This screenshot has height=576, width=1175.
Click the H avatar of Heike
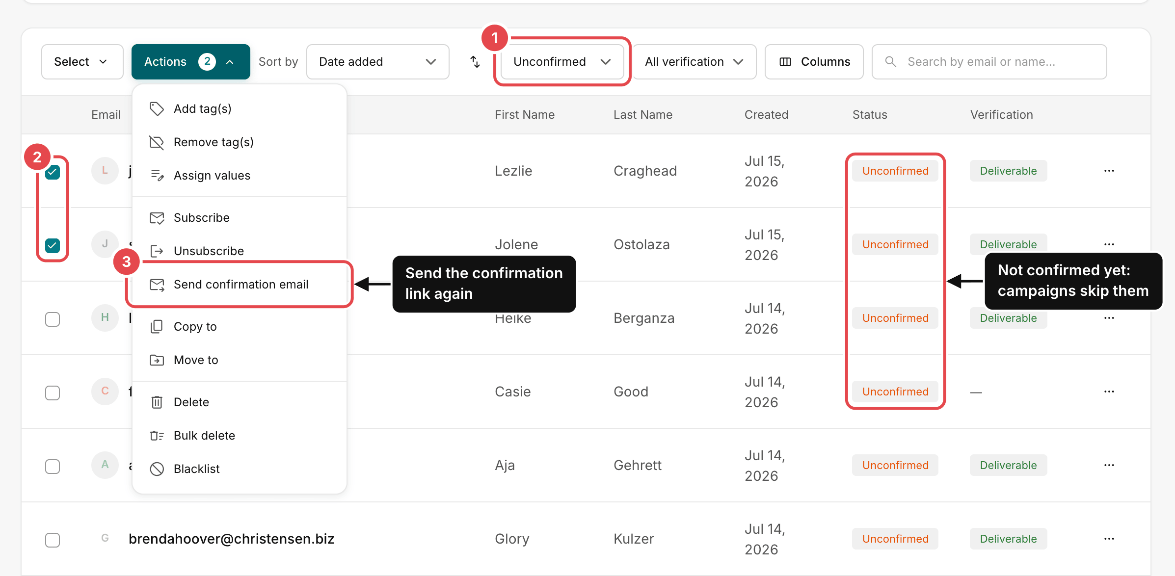[x=105, y=318]
